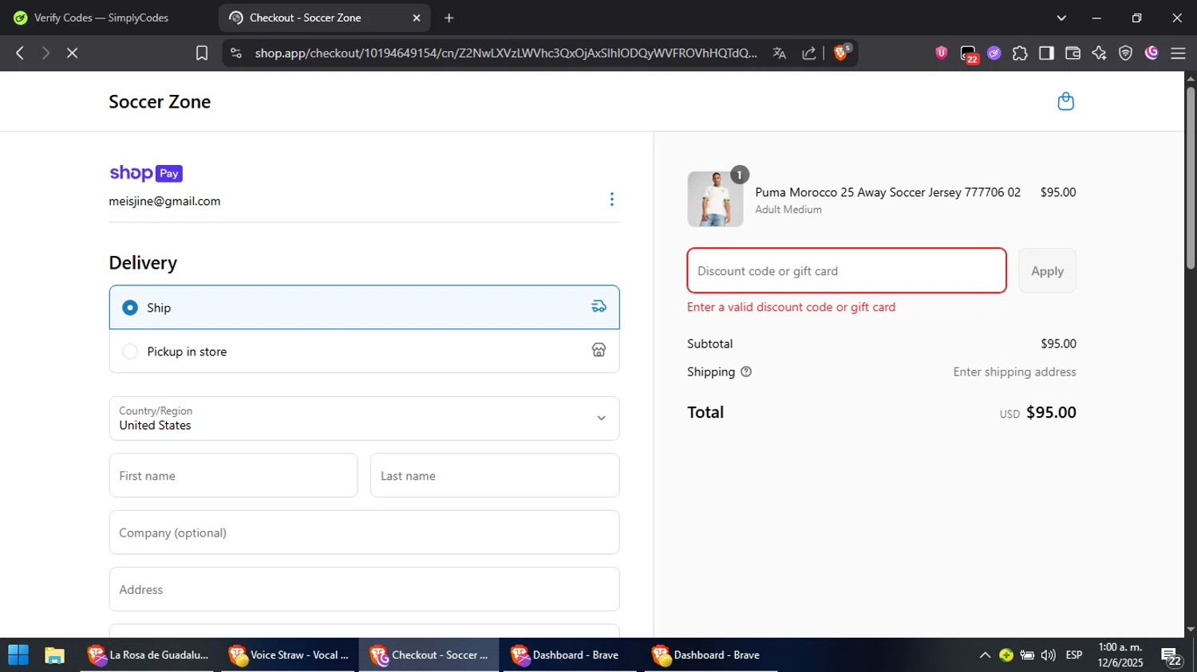Open the Brave wallet icon
The image size is (1197, 672).
coord(1073,53)
